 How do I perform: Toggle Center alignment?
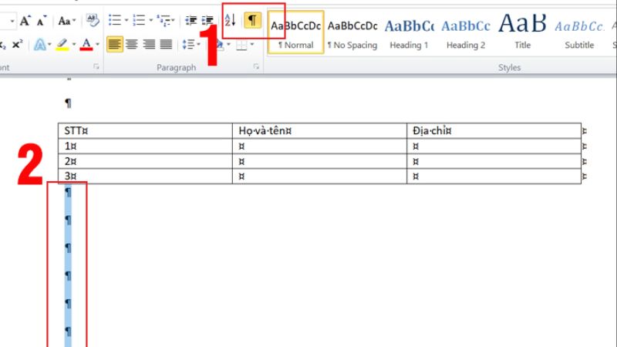click(132, 44)
